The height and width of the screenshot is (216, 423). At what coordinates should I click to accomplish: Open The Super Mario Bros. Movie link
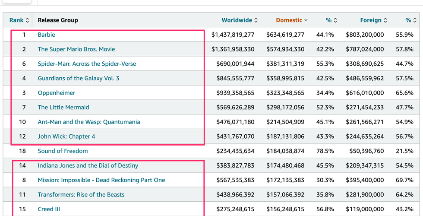76,49
